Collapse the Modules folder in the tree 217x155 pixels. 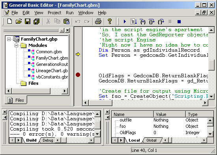pos(16,45)
